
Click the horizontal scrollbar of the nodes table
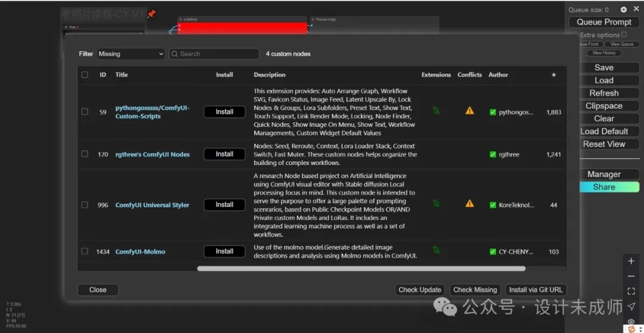[361, 269]
